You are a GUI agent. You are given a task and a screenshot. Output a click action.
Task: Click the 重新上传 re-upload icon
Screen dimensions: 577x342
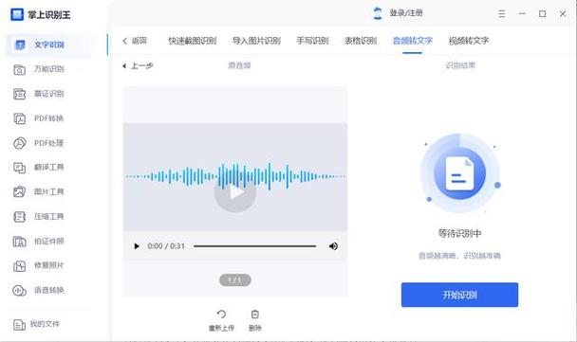[x=221, y=315]
